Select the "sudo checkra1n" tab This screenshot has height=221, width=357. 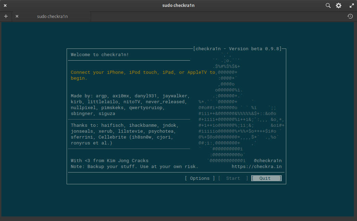(52, 16)
